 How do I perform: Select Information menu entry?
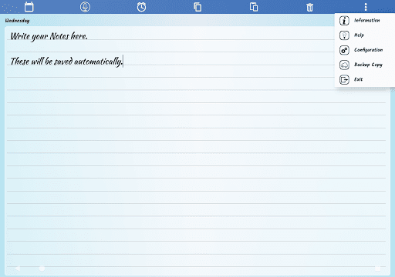[365, 21]
